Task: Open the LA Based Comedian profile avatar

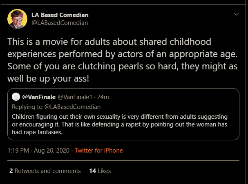Action: tap(17, 19)
